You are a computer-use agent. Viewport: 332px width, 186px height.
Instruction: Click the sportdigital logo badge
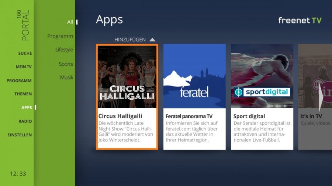(262, 92)
